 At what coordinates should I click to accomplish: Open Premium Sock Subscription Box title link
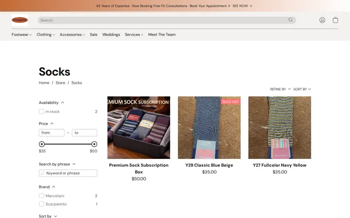(139, 169)
